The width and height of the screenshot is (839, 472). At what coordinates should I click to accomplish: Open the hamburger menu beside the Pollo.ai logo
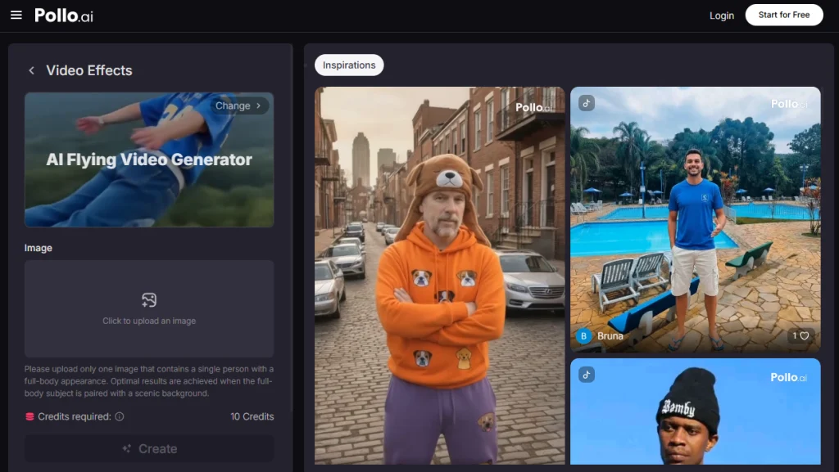tap(16, 16)
